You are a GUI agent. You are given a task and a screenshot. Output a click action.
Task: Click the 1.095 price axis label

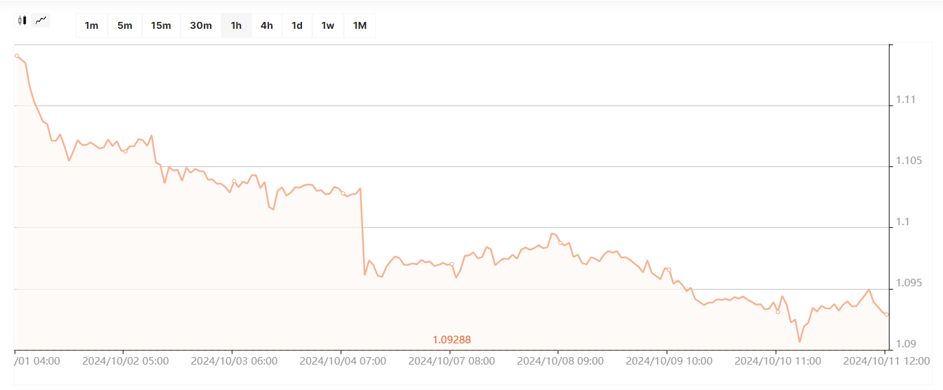click(909, 283)
